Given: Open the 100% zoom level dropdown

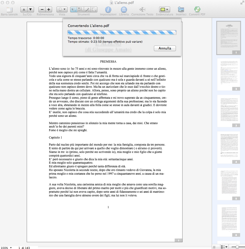Looking at the screenshot, I should pyautogui.click(x=6, y=248).
